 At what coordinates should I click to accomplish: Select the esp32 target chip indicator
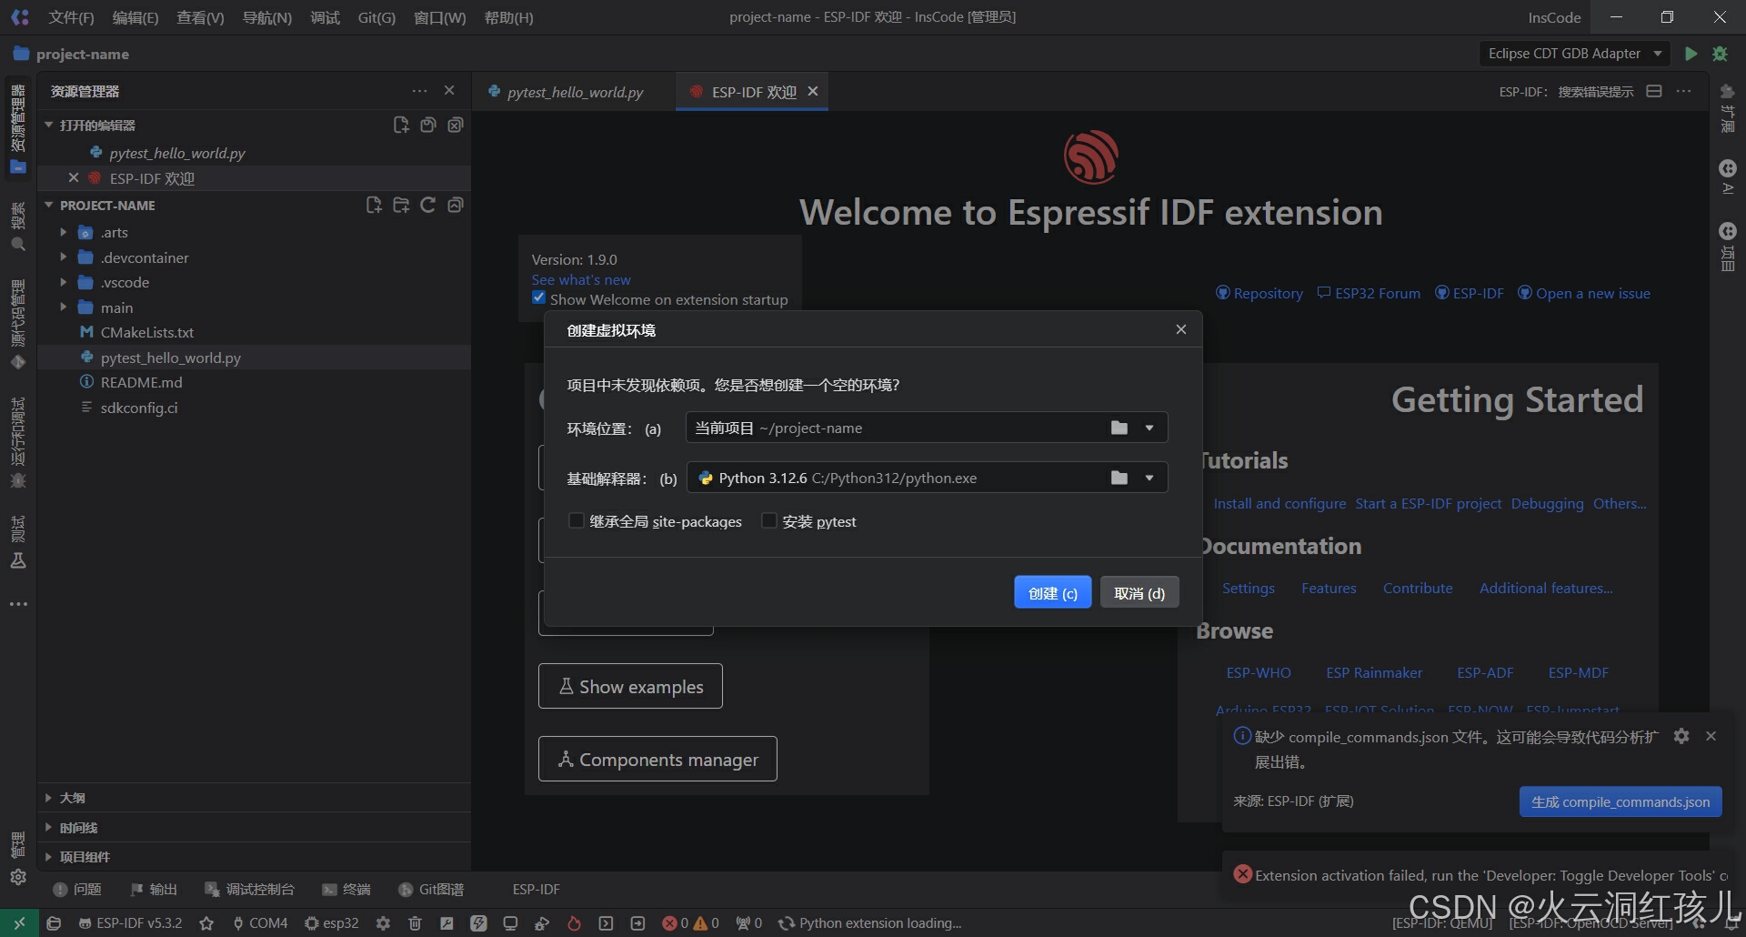332,922
